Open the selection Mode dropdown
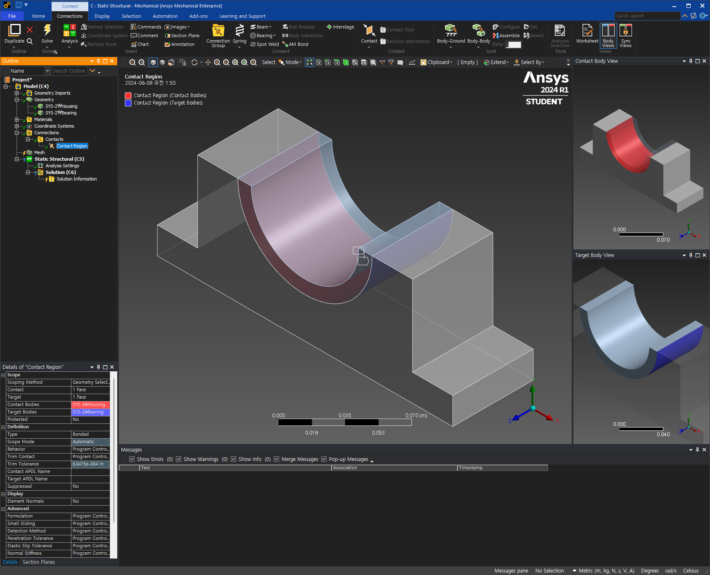Viewport: 710px width, 575px height. 290,62
